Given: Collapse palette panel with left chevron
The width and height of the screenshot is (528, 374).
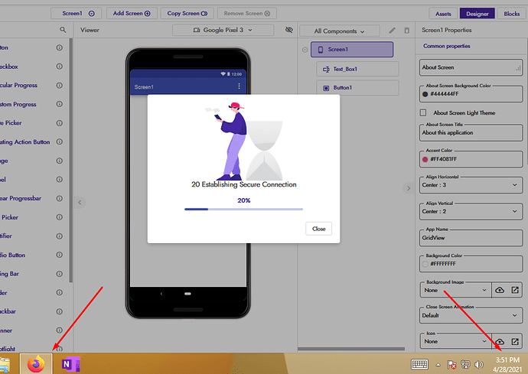Looking at the screenshot, I should coord(80,203).
